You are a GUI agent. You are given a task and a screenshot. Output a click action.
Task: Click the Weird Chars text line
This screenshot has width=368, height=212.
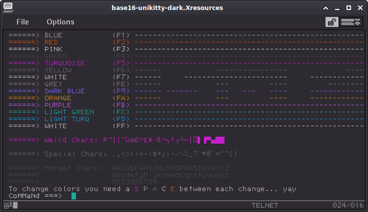pos(116,140)
